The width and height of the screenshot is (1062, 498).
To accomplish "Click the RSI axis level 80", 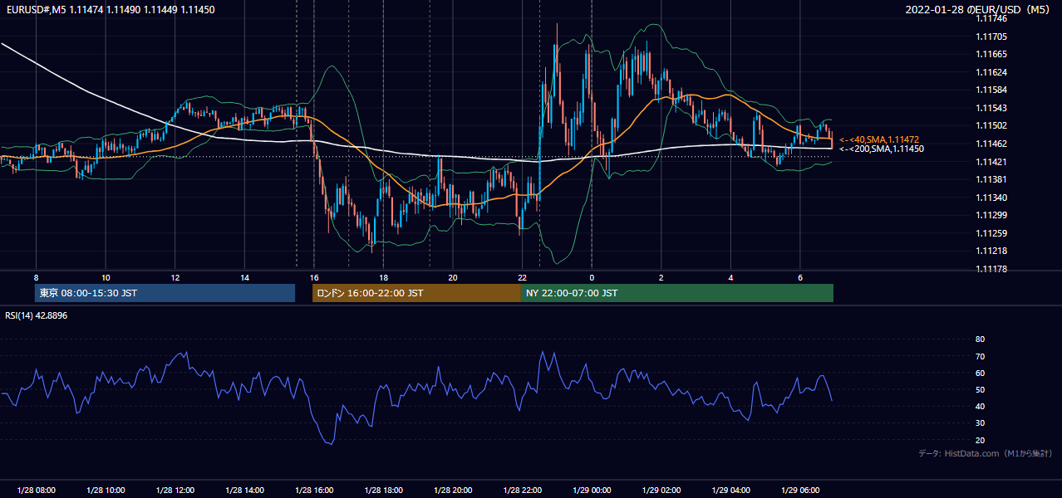I will (x=980, y=339).
